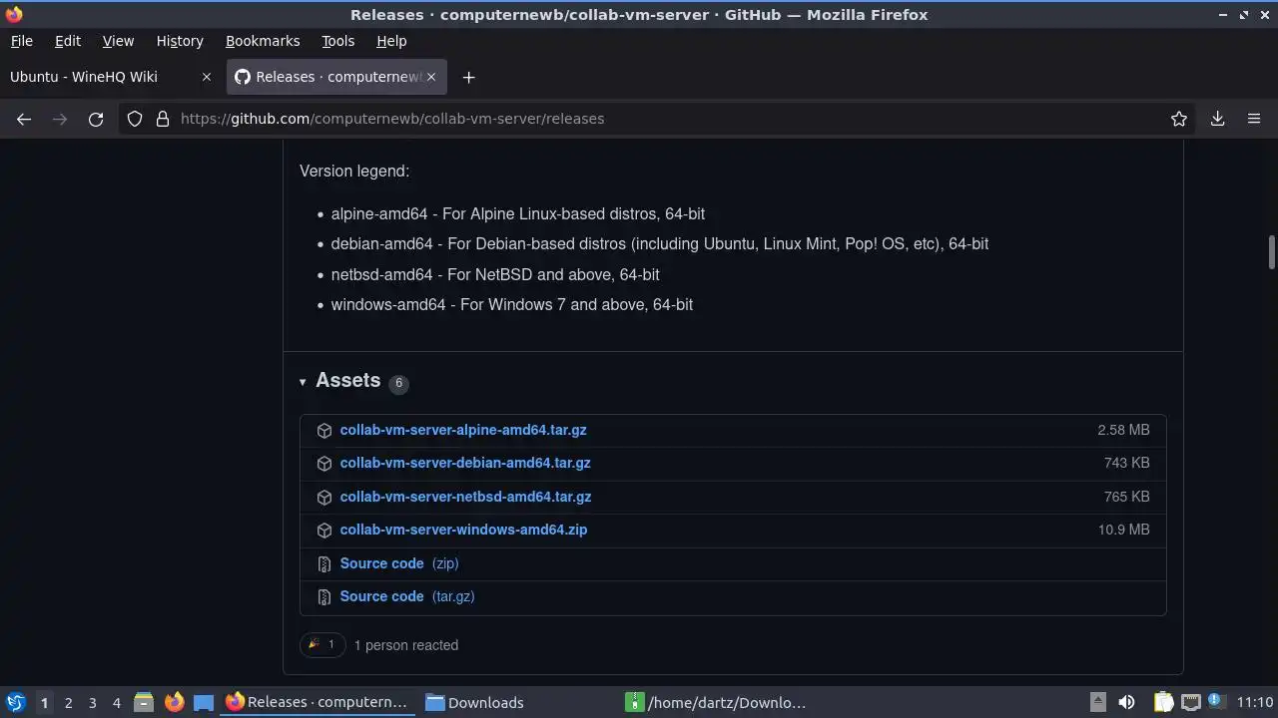Screen dimensions: 1278x718
Task: Click '10.9 MB' size of windows asset
Action: pyautogui.click(x=1123, y=530)
